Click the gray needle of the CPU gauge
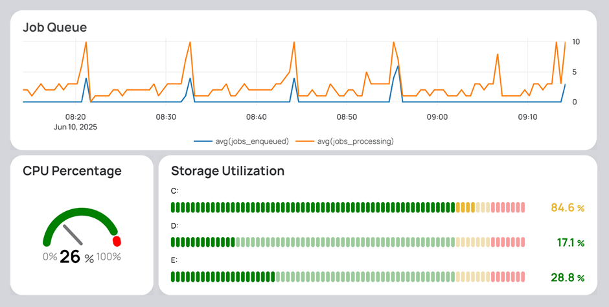The height and width of the screenshot is (307, 609). (73, 234)
